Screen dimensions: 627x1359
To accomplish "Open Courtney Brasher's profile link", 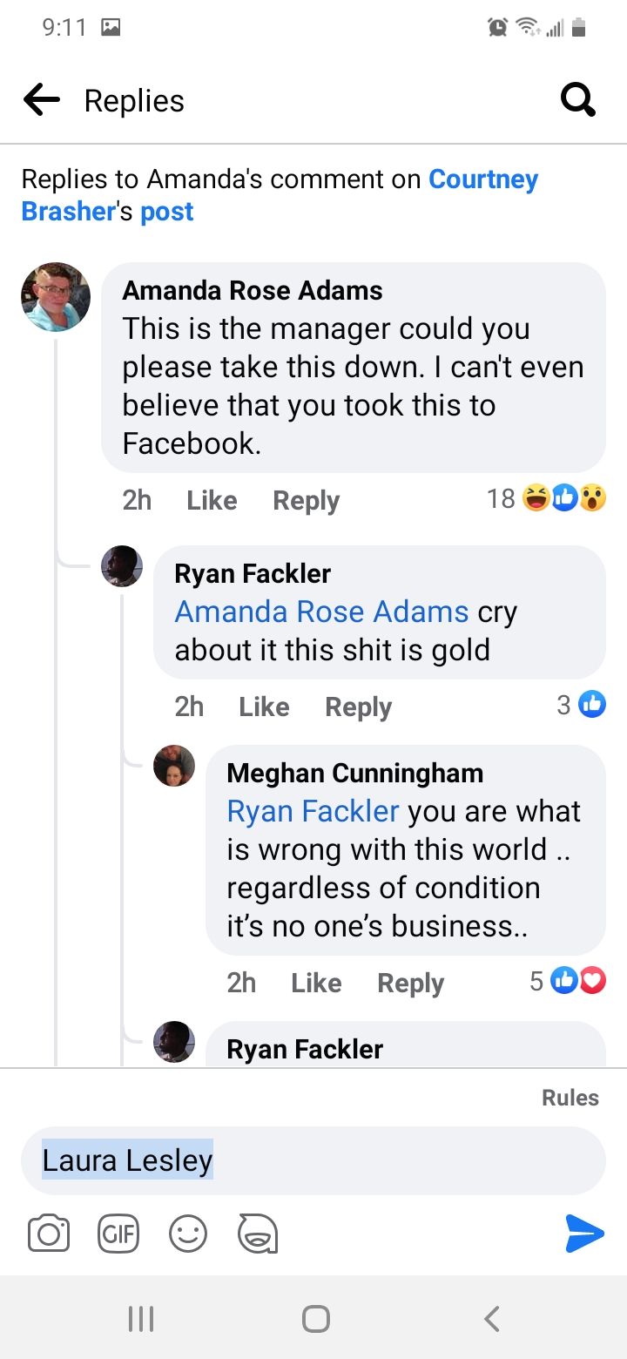I will (279, 195).
